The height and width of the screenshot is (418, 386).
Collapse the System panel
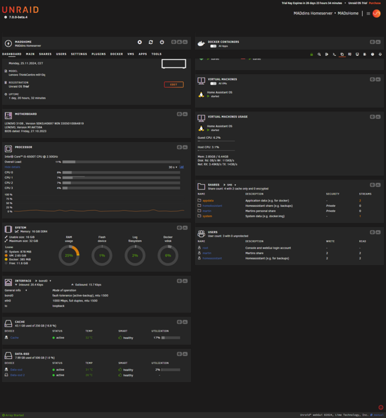[x=185, y=227]
